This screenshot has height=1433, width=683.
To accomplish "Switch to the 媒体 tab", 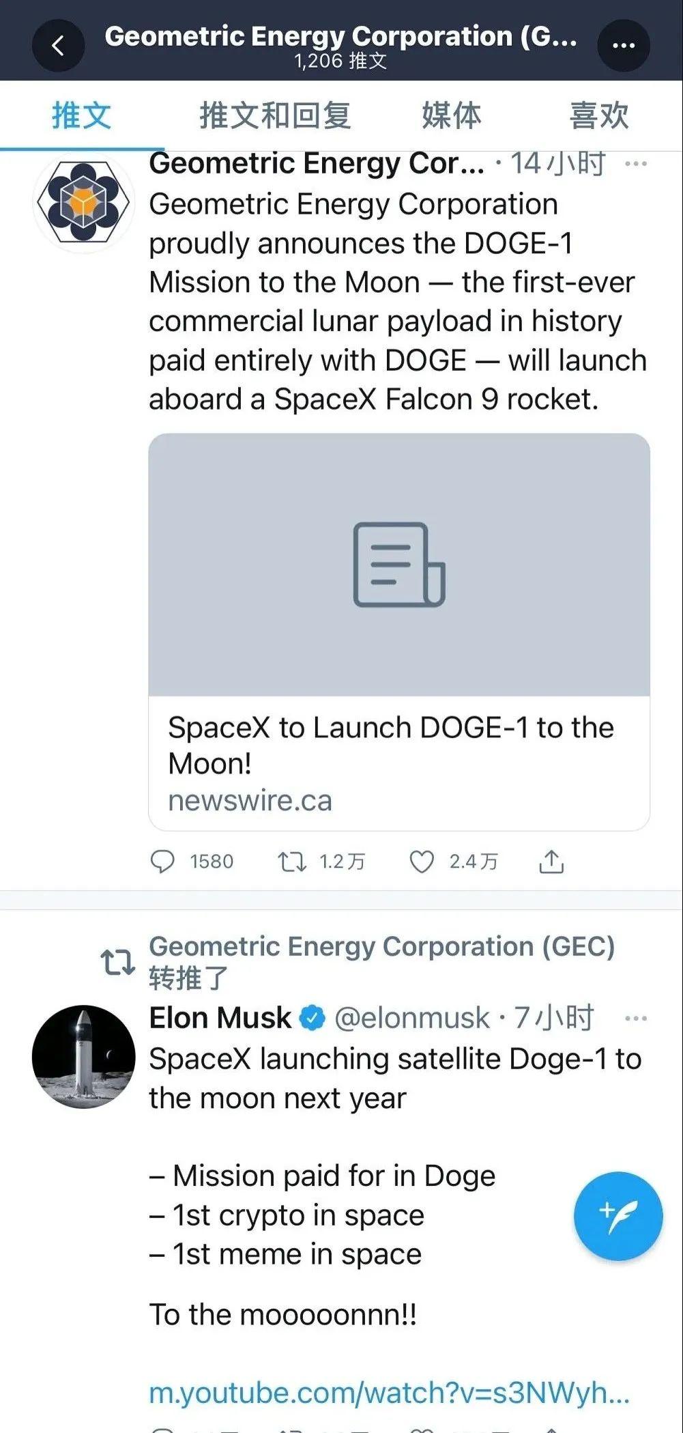I will coord(452,116).
